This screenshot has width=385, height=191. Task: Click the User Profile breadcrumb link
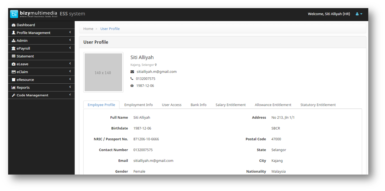(x=110, y=29)
